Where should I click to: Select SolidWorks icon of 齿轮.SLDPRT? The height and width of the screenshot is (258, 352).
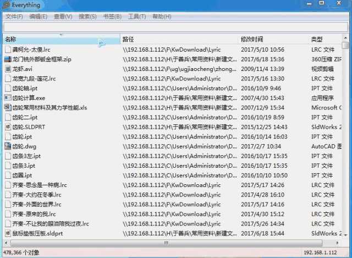point(8,127)
